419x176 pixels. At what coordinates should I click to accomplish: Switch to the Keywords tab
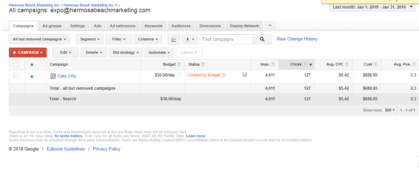point(154,26)
